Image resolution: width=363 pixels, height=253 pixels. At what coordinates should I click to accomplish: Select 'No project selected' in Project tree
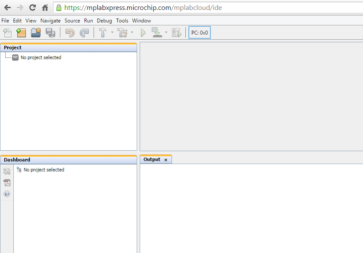(x=41, y=57)
